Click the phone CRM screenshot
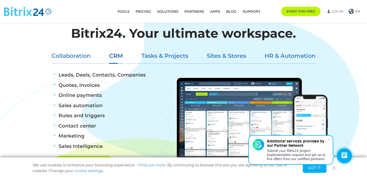The height and width of the screenshot is (178, 367). pyautogui.click(x=310, y=115)
